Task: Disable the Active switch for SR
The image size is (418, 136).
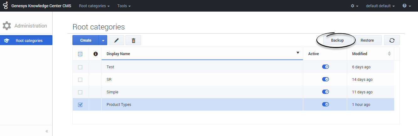Action: (x=325, y=79)
